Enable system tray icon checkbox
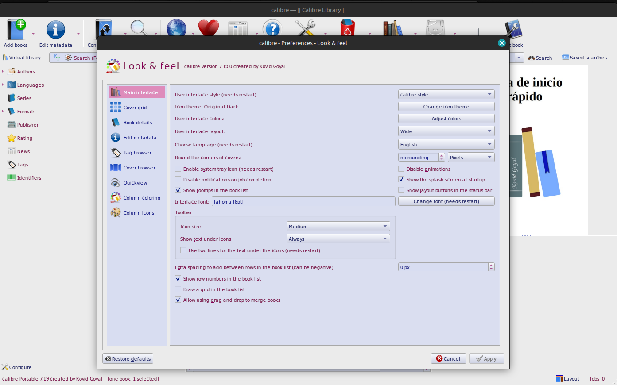Screen dimensions: 617x385 pyautogui.click(x=178, y=169)
